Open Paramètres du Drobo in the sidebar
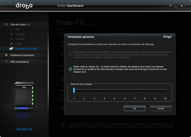This screenshot has width=191, height=137. (x=24, y=49)
